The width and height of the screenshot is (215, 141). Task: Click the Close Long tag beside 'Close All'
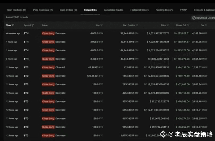pyautogui.click(x=48, y=67)
